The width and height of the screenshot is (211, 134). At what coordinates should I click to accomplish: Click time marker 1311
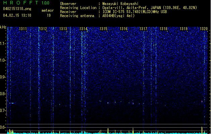(x=23, y=28)
